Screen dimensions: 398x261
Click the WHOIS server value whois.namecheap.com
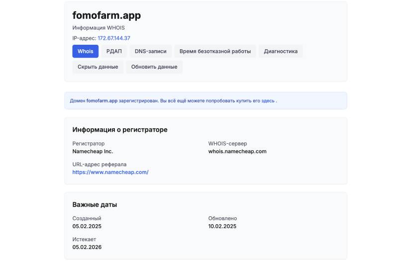[x=237, y=151]
